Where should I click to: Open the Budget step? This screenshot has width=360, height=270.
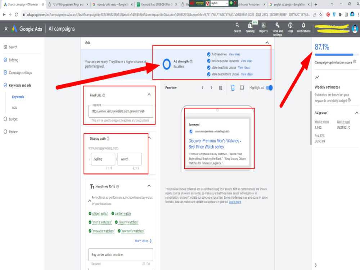(x=11, y=119)
